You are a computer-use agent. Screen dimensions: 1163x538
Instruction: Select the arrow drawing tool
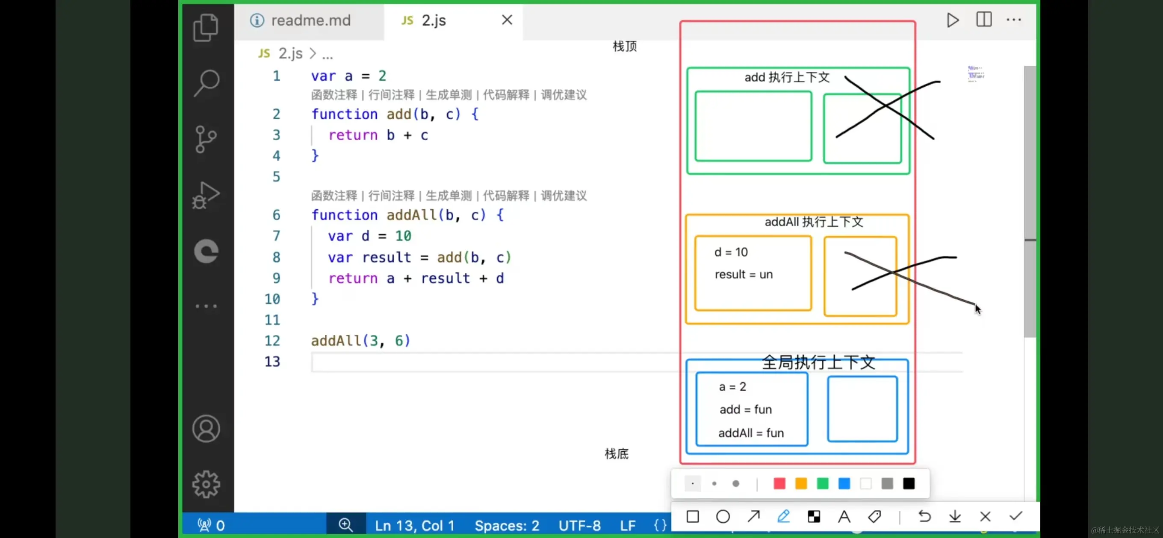pyautogui.click(x=753, y=516)
